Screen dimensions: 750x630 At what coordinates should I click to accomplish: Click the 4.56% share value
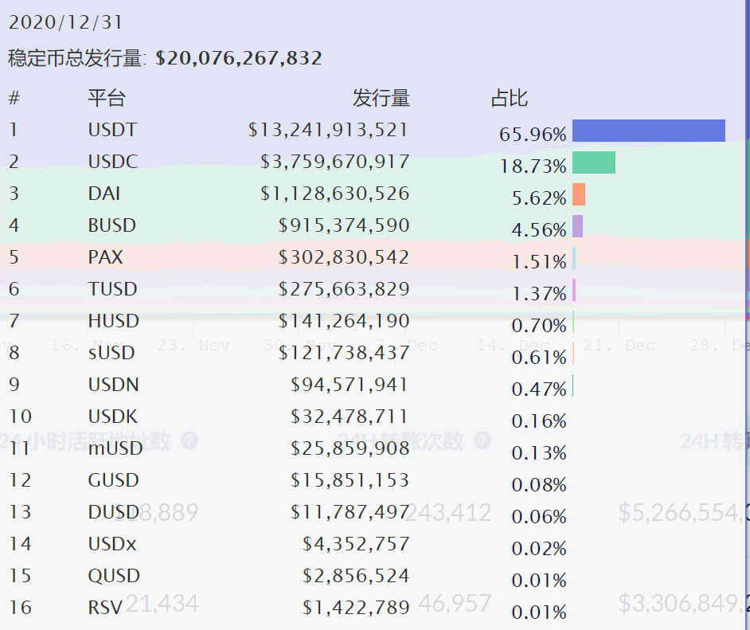tap(539, 230)
